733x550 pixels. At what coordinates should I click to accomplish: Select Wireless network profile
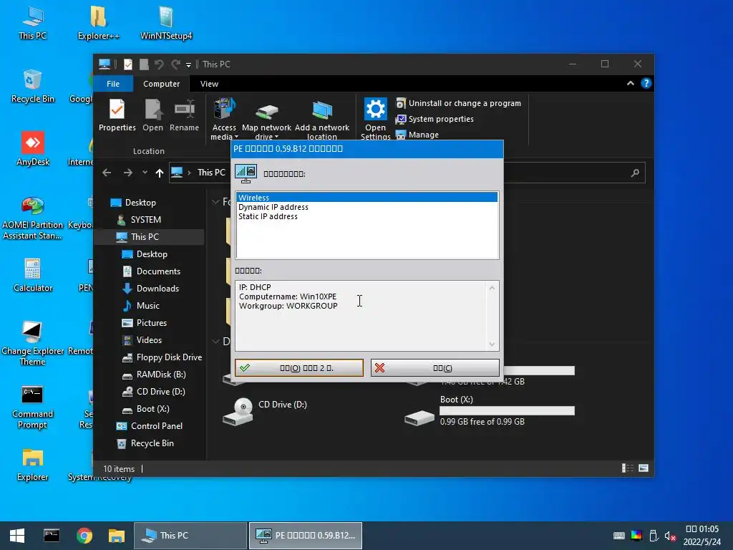click(367, 198)
